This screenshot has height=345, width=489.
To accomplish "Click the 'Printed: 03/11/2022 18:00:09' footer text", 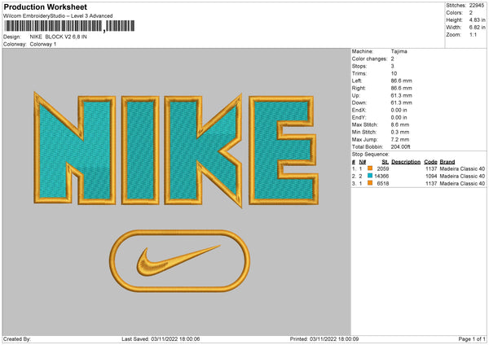I will pos(324,339).
